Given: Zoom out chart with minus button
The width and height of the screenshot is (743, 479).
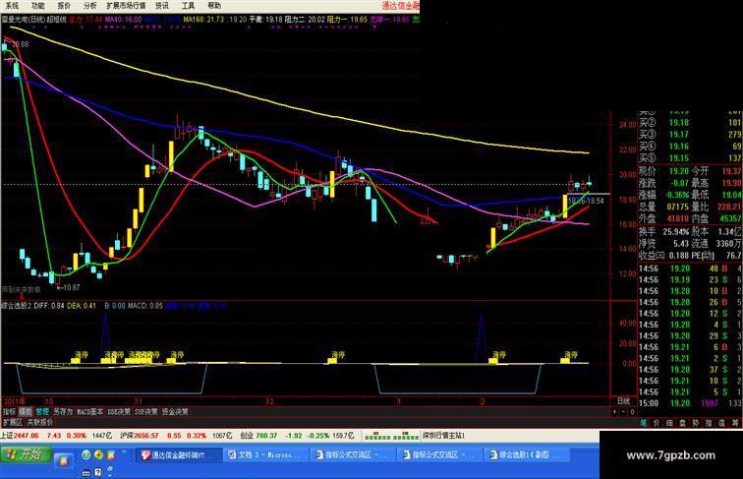Looking at the screenshot, I should coord(623,412).
